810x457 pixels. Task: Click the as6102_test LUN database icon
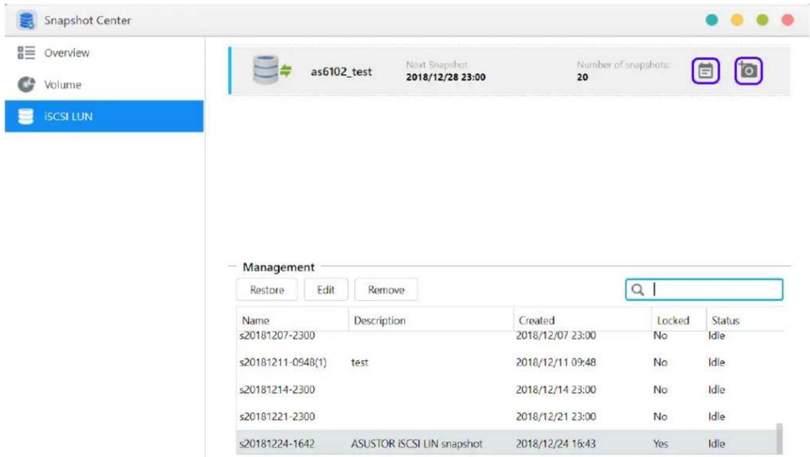click(271, 70)
